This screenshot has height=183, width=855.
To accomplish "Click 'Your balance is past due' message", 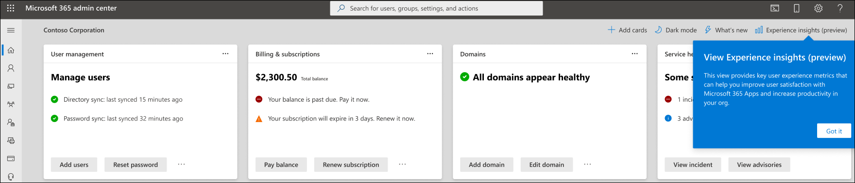I will 319,99.
